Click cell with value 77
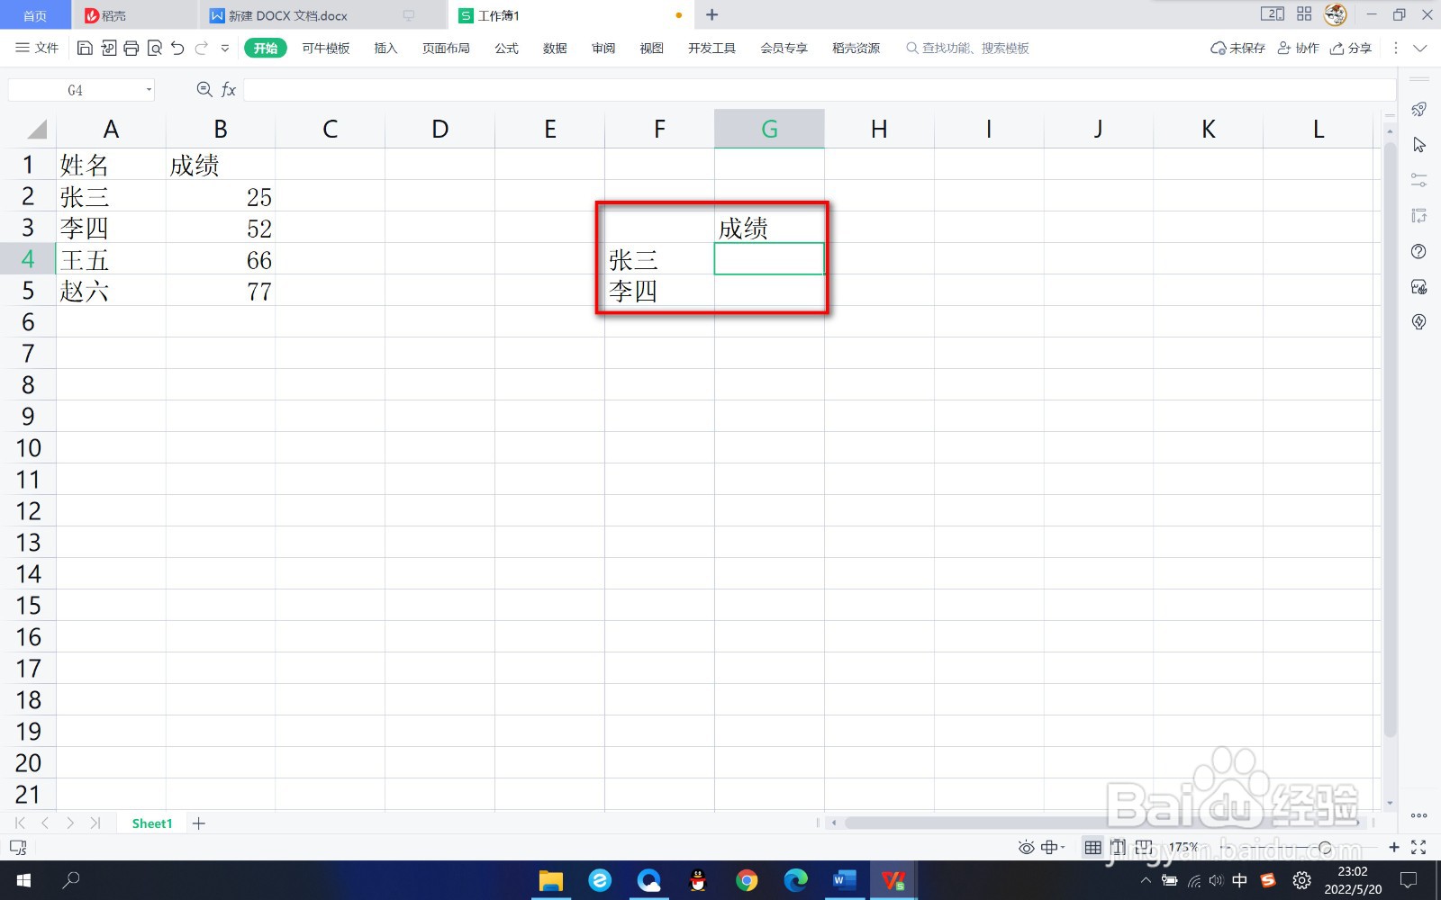The width and height of the screenshot is (1441, 900). 221,291
